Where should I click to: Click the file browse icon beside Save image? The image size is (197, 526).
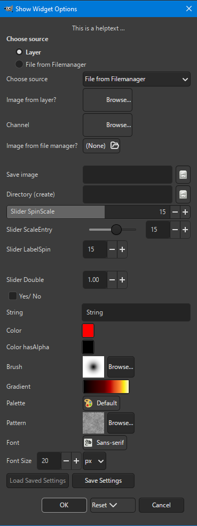click(183, 175)
